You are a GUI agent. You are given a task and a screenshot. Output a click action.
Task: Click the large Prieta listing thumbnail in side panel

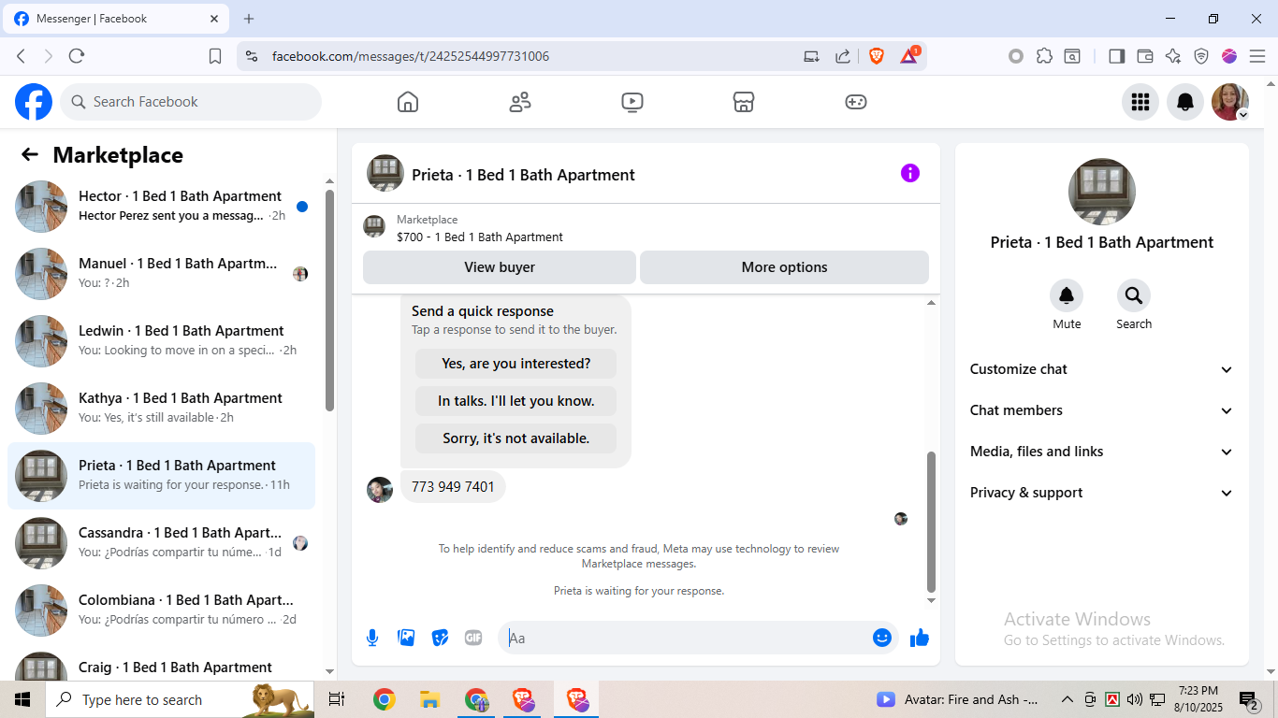pyautogui.click(x=1102, y=192)
